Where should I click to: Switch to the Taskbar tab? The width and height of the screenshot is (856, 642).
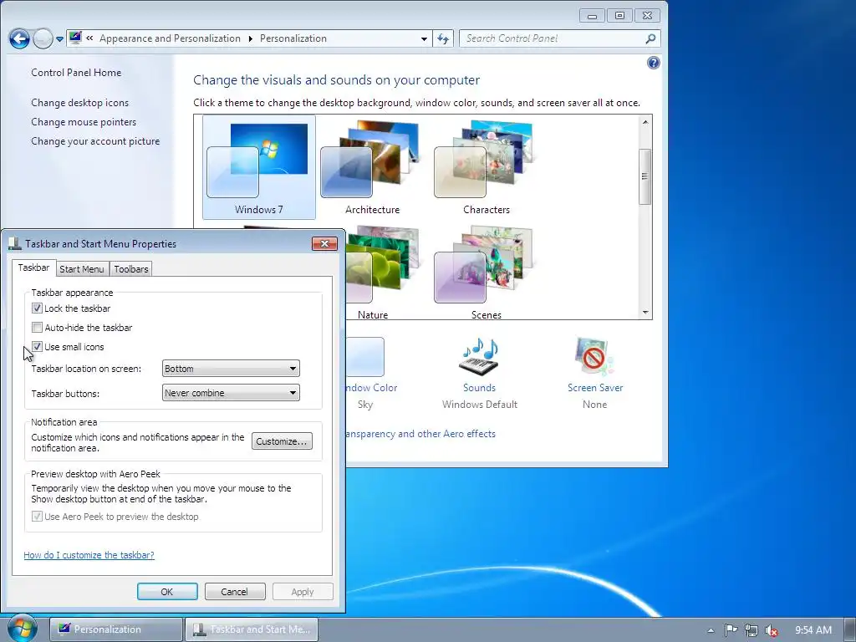33,267
